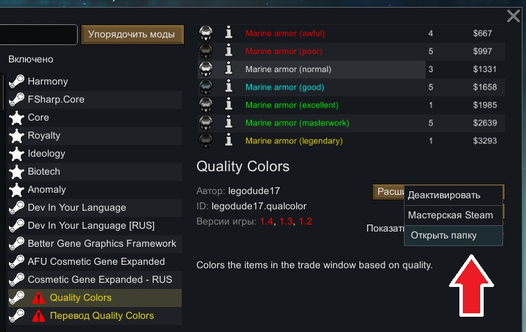The width and height of the screenshot is (526, 332).
Task: Click the warning icon on Перевод Quality Colors
Action: coord(39,316)
